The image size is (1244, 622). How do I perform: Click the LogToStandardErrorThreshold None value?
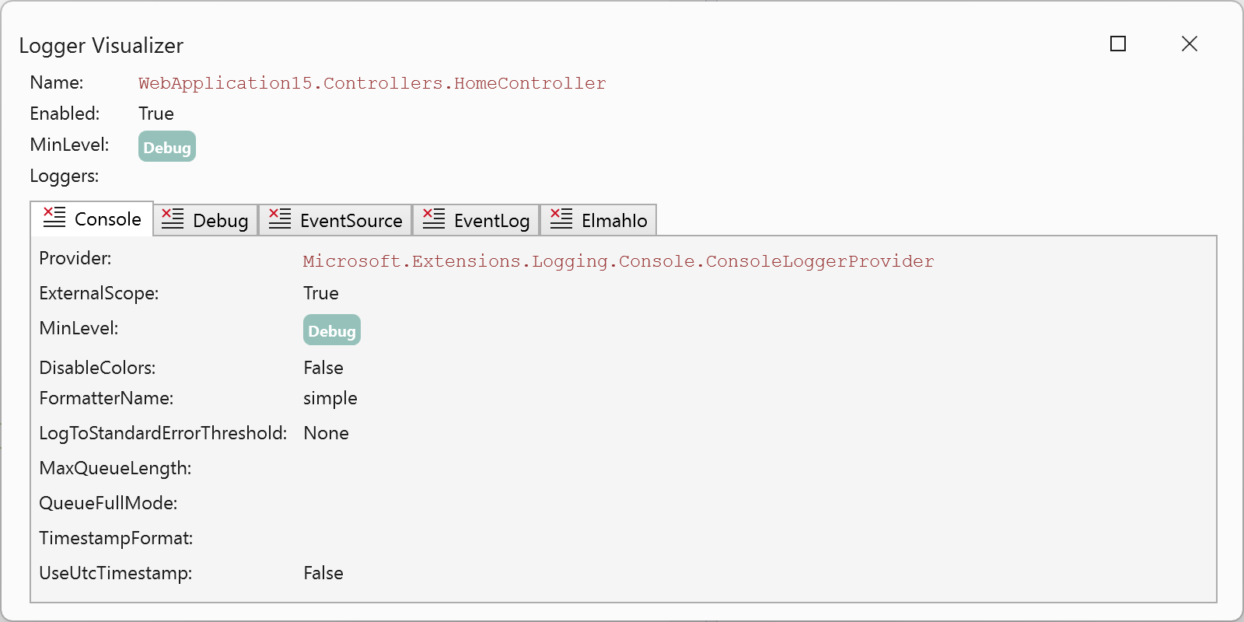326,433
